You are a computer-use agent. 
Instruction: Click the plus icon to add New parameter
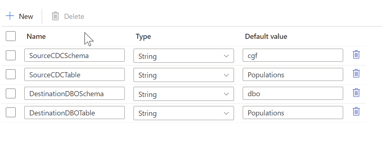(10, 16)
